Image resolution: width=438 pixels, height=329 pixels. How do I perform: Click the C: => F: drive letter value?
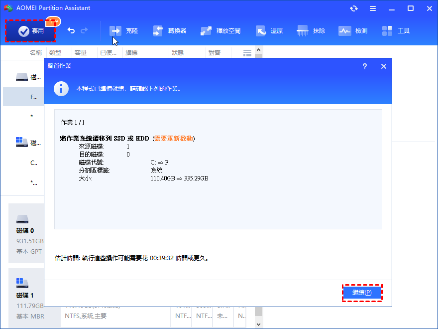tap(160, 163)
